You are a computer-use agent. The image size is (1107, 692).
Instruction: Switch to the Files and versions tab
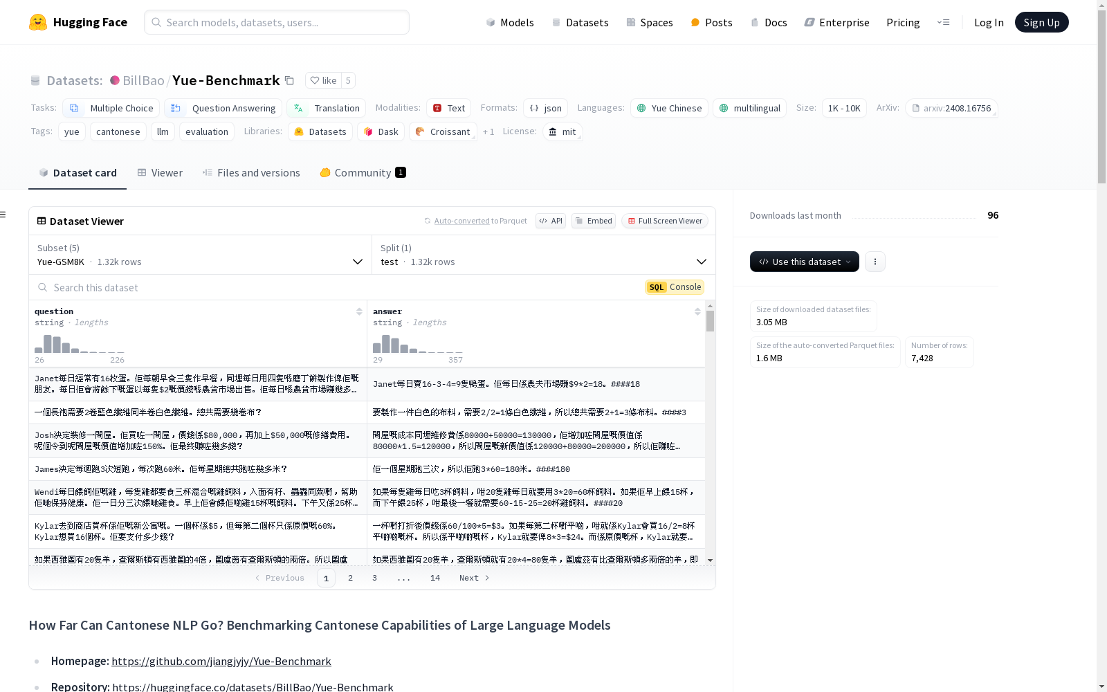[x=251, y=173]
